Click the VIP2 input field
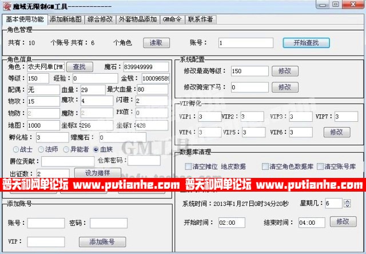This screenshot has width=366, height=254. point(252,117)
